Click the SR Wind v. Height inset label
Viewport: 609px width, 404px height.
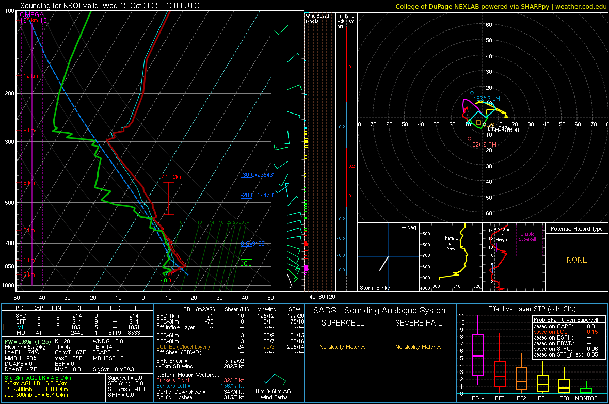pos(502,235)
